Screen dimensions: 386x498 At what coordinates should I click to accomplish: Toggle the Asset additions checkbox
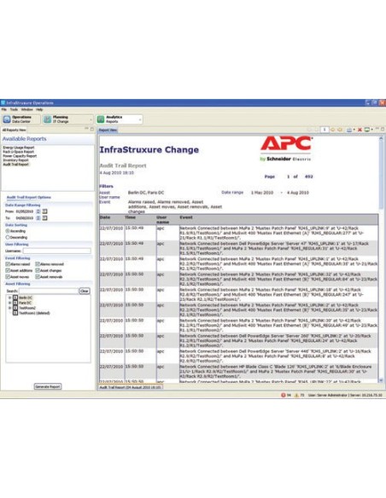pyautogui.click(x=8, y=270)
